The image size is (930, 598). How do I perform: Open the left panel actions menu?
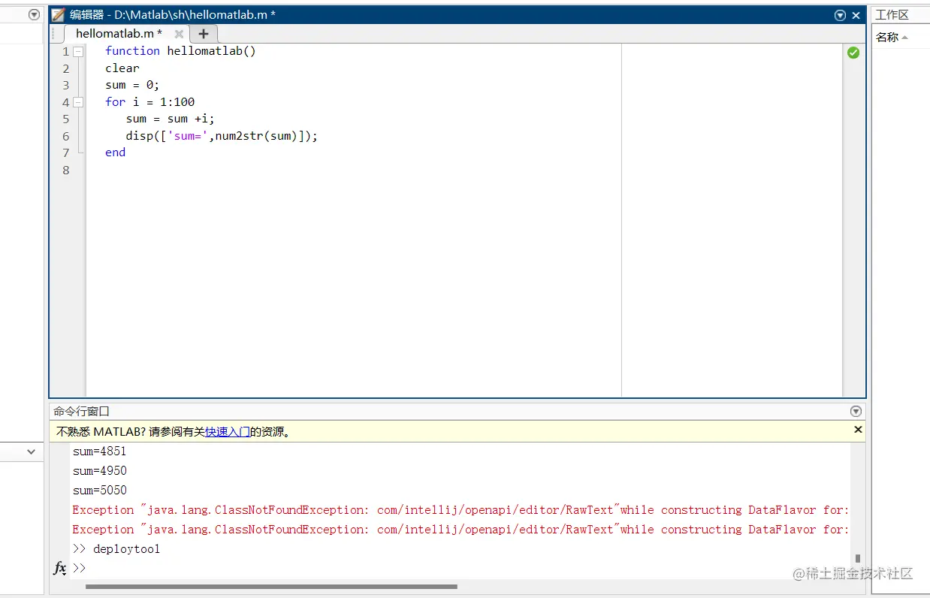(34, 15)
